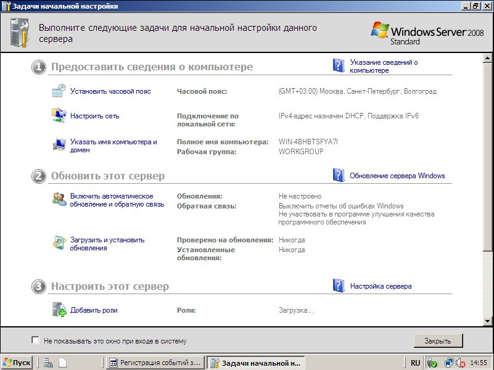The height and width of the screenshot is (370, 494).
Task: Switch to Регистрация событий taskbar window
Action: [155, 363]
